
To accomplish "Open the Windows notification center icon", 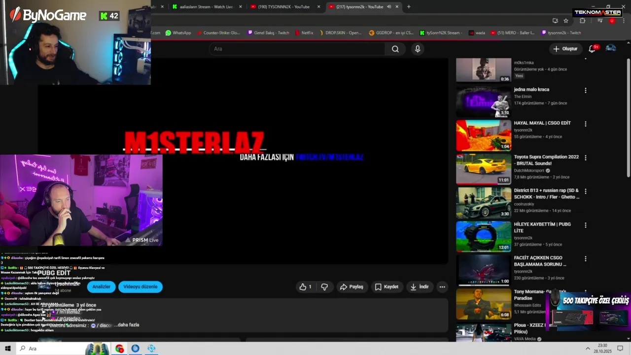I will (x=620, y=349).
